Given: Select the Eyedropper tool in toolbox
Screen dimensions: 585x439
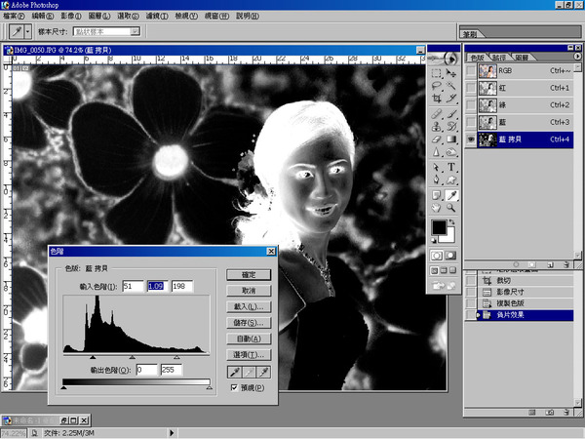Looking at the screenshot, I should click(x=453, y=194).
